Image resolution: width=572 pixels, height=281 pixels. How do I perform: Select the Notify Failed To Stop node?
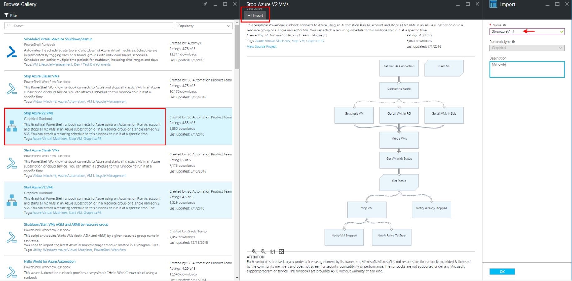point(392,237)
